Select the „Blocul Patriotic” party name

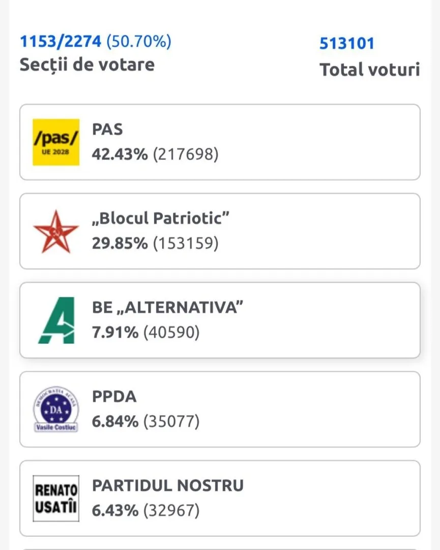coord(161,218)
